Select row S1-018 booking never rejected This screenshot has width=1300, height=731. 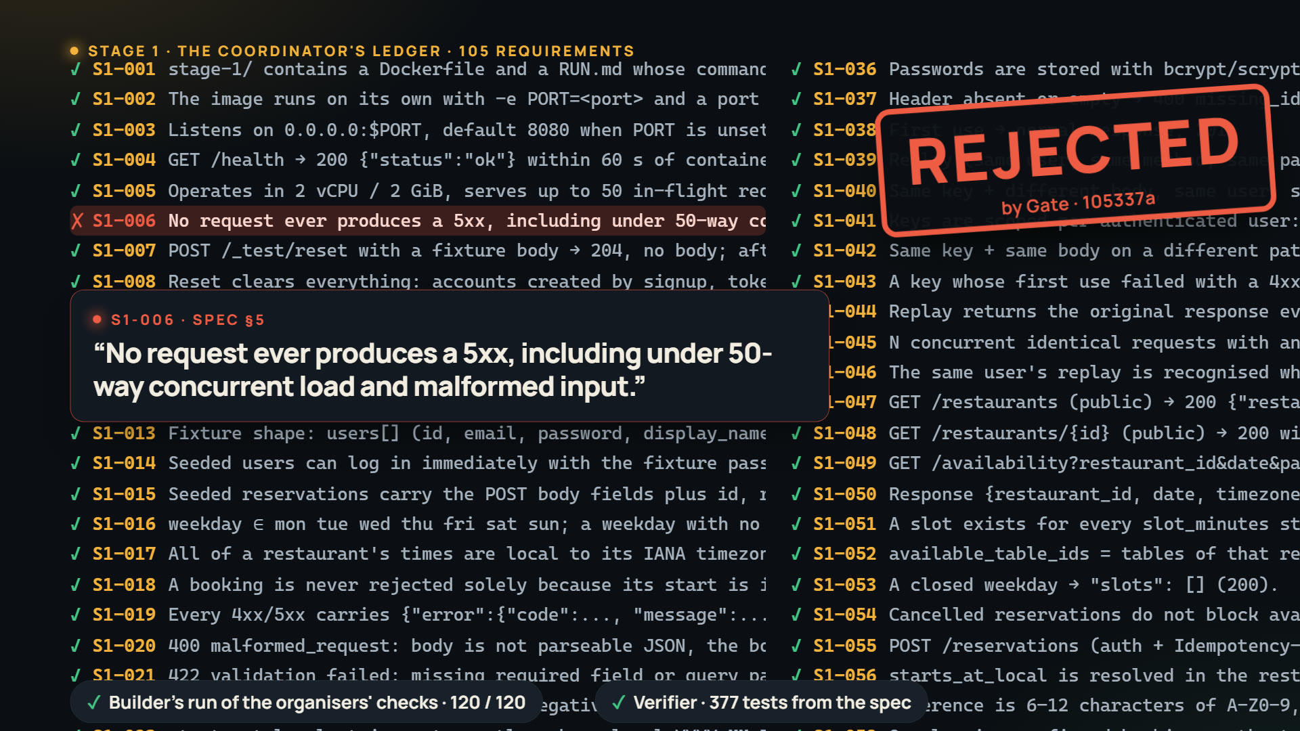coord(418,585)
